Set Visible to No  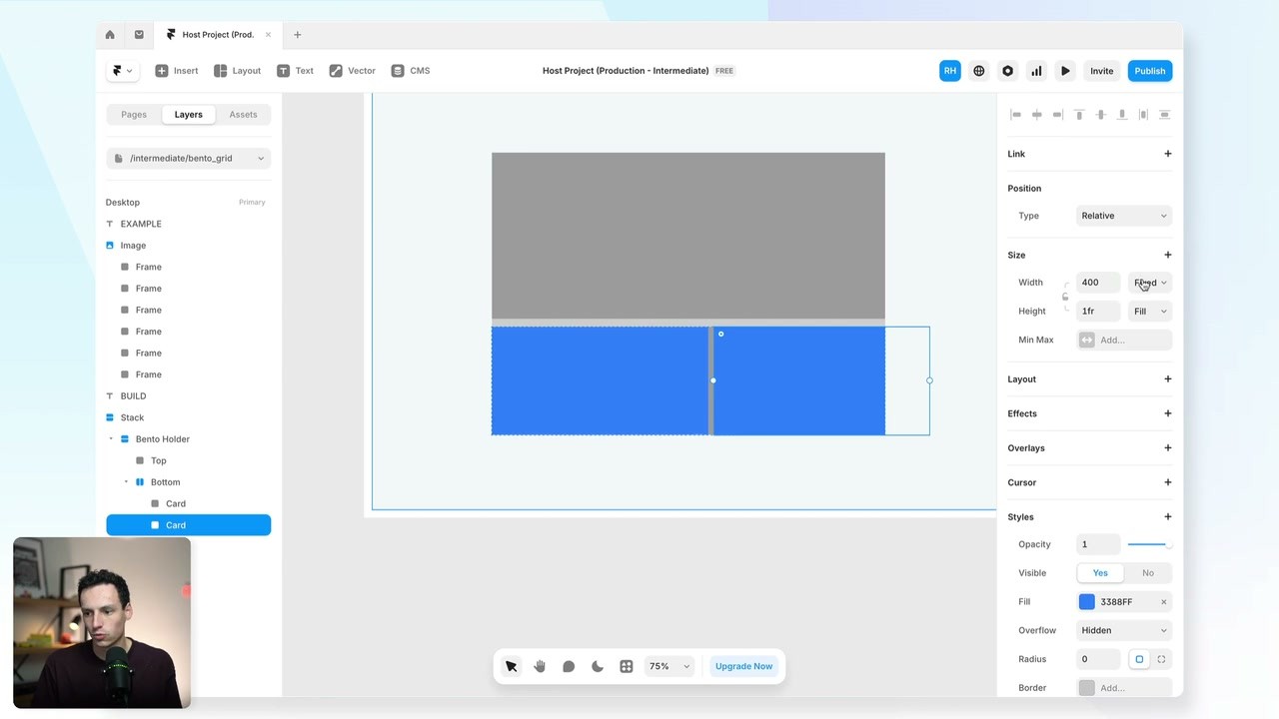[x=1147, y=573]
